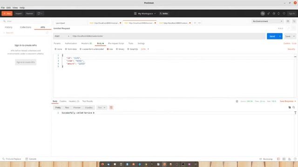Switch to the Collections sidebar tab

click(26, 27)
